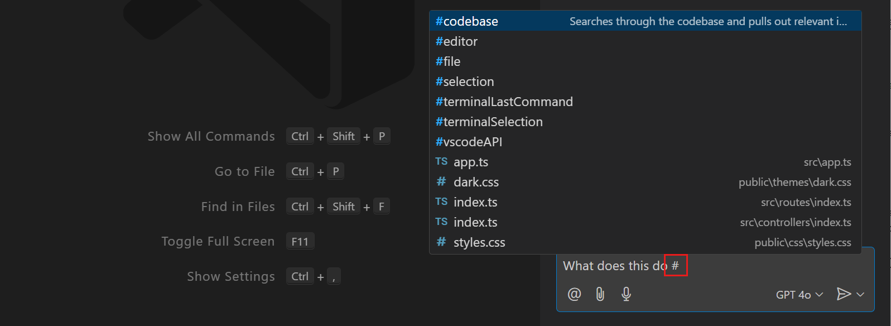Click TS icon for src\routes\index.ts
Image resolution: width=891 pixels, height=326 pixels.
point(441,202)
